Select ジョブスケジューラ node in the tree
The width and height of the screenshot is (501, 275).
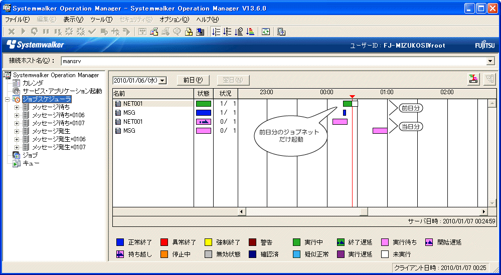click(47, 99)
